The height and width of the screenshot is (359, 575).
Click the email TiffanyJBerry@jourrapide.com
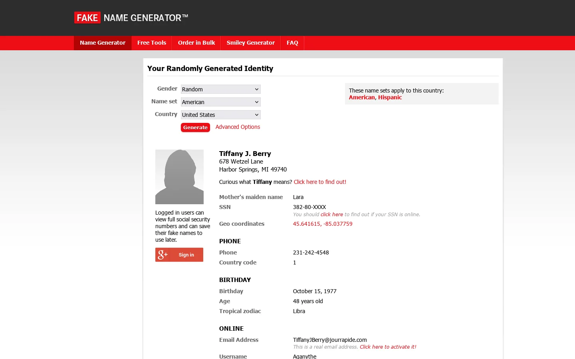point(330,340)
